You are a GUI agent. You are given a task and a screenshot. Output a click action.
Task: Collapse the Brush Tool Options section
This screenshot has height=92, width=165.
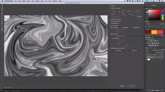[x=111, y=8]
